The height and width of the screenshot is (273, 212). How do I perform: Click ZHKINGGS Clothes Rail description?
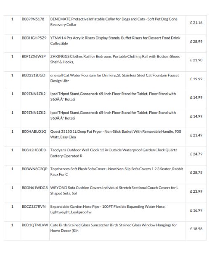coord(115,59)
